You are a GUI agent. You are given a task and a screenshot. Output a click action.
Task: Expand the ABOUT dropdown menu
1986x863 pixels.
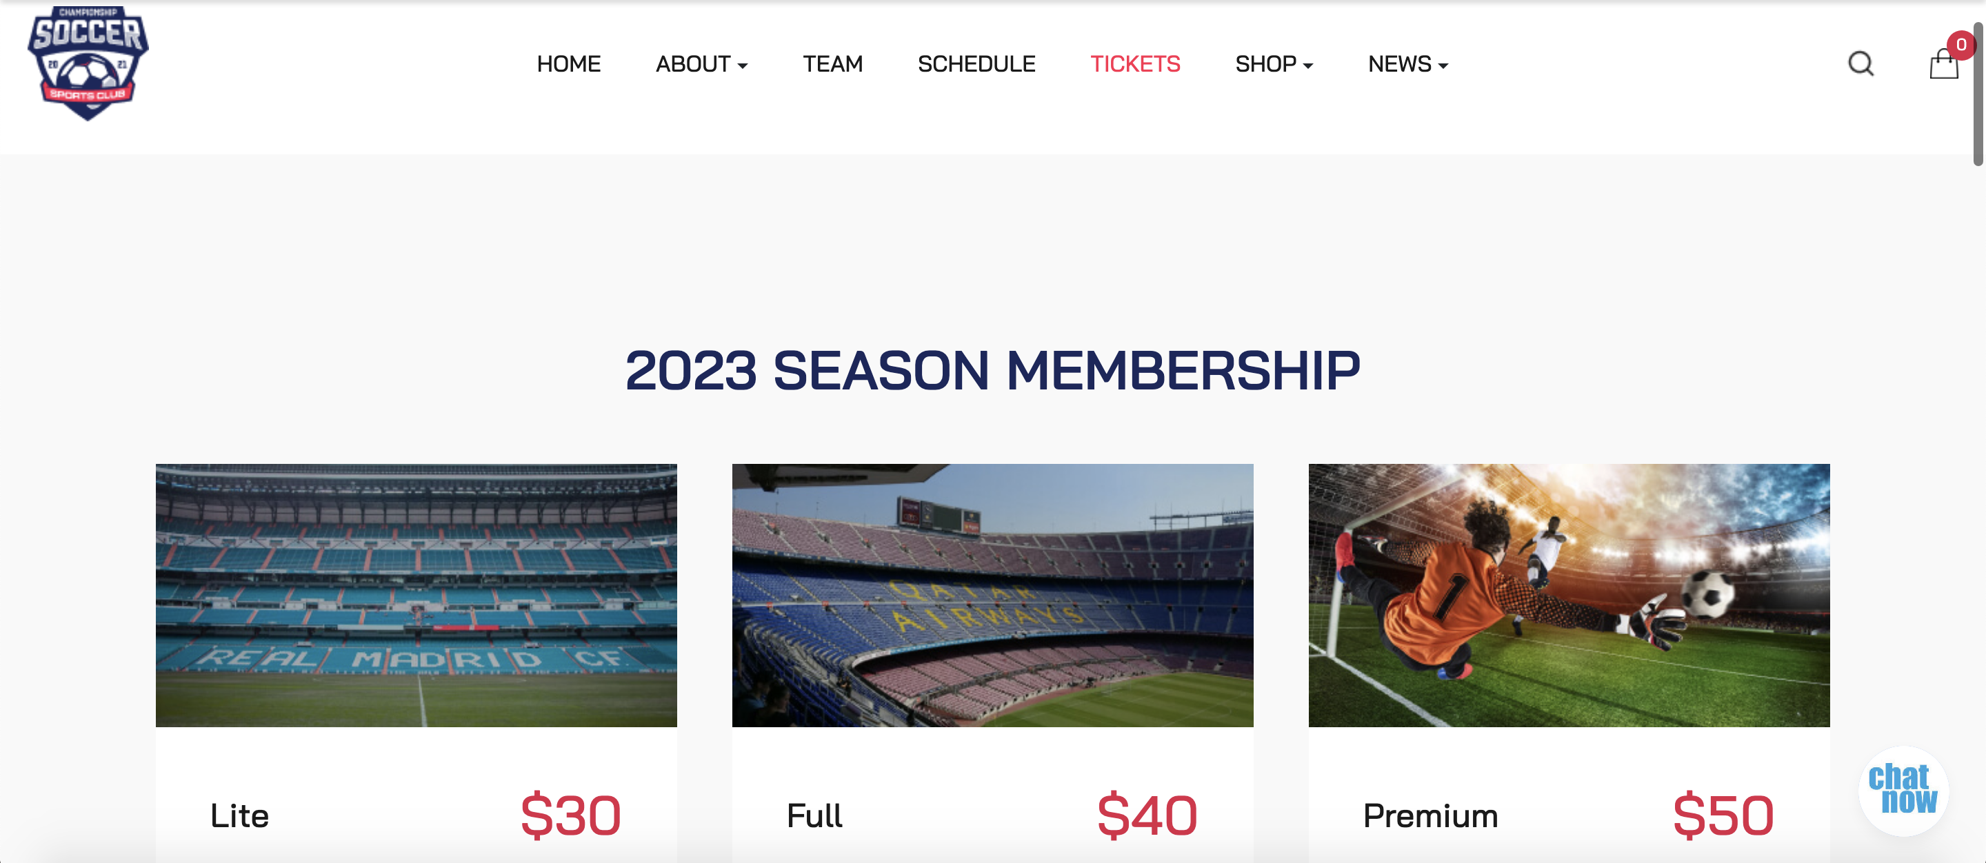(x=701, y=64)
